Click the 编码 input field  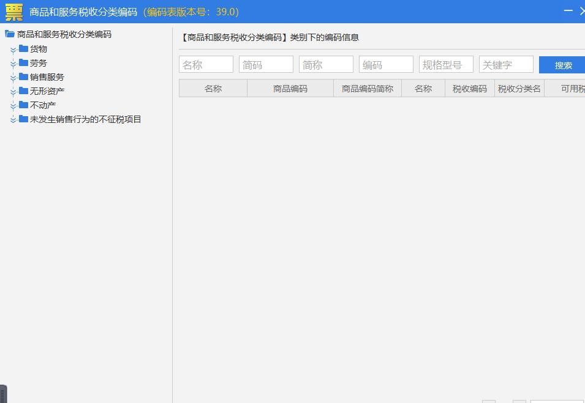pos(386,65)
